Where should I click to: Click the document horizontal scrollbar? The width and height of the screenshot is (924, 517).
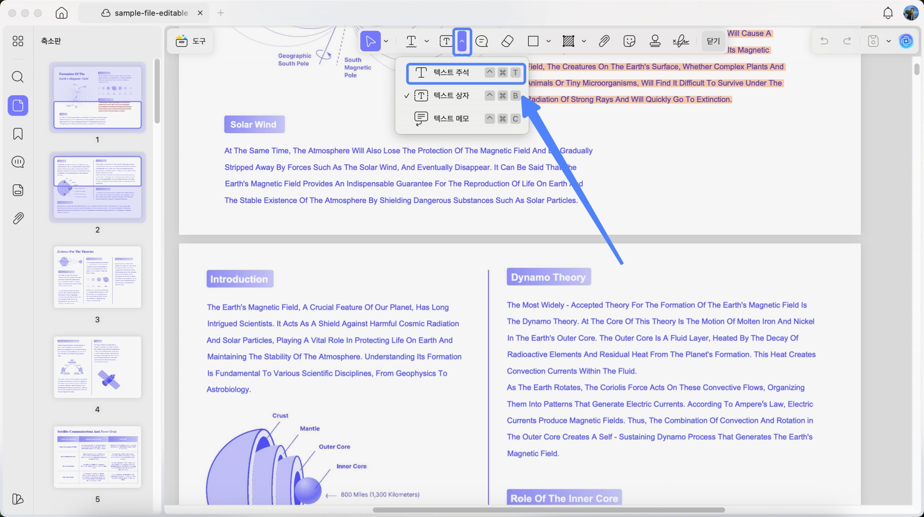[549, 509]
